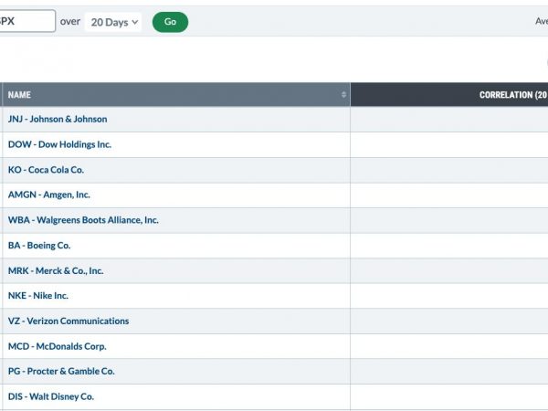Click the green Go button
Screen dimensions: 548x411
[x=170, y=22]
